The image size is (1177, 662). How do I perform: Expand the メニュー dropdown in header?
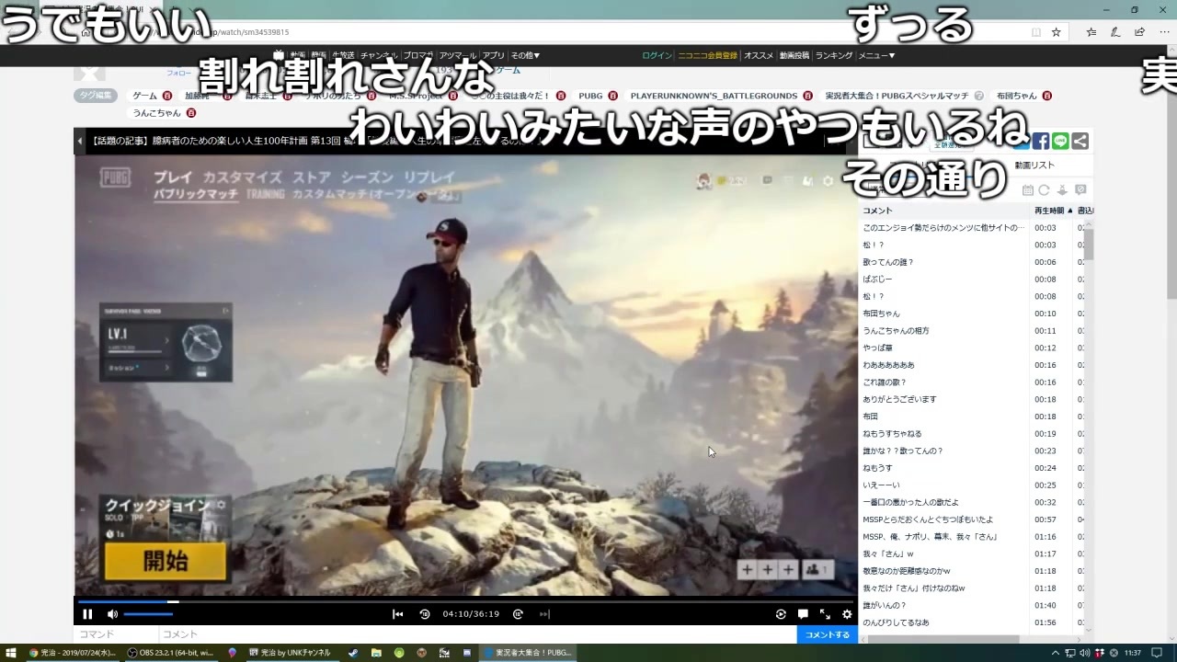click(876, 56)
